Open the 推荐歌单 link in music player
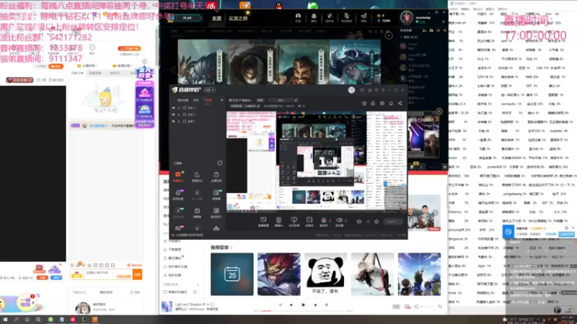This screenshot has width=577, height=324. [x=221, y=248]
